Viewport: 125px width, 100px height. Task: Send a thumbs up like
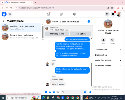coord(90,92)
